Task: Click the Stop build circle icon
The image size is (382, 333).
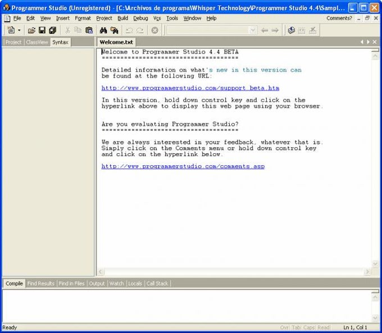Action: [x=154, y=30]
